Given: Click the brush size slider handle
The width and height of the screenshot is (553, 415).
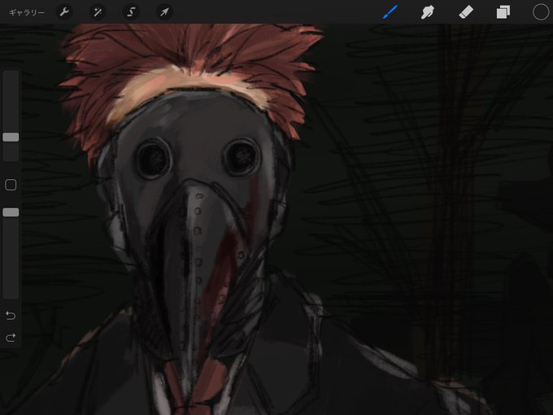Looking at the screenshot, I should 11,138.
